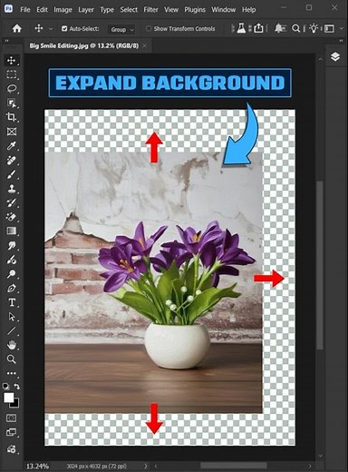Viewport: 348px width, 472px height.
Task: Open Edit Toolbar three-dots button
Action: tap(11, 373)
